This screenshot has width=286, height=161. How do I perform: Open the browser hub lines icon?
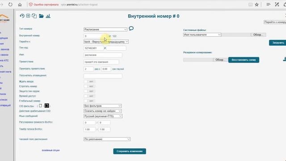tap(268, 4)
